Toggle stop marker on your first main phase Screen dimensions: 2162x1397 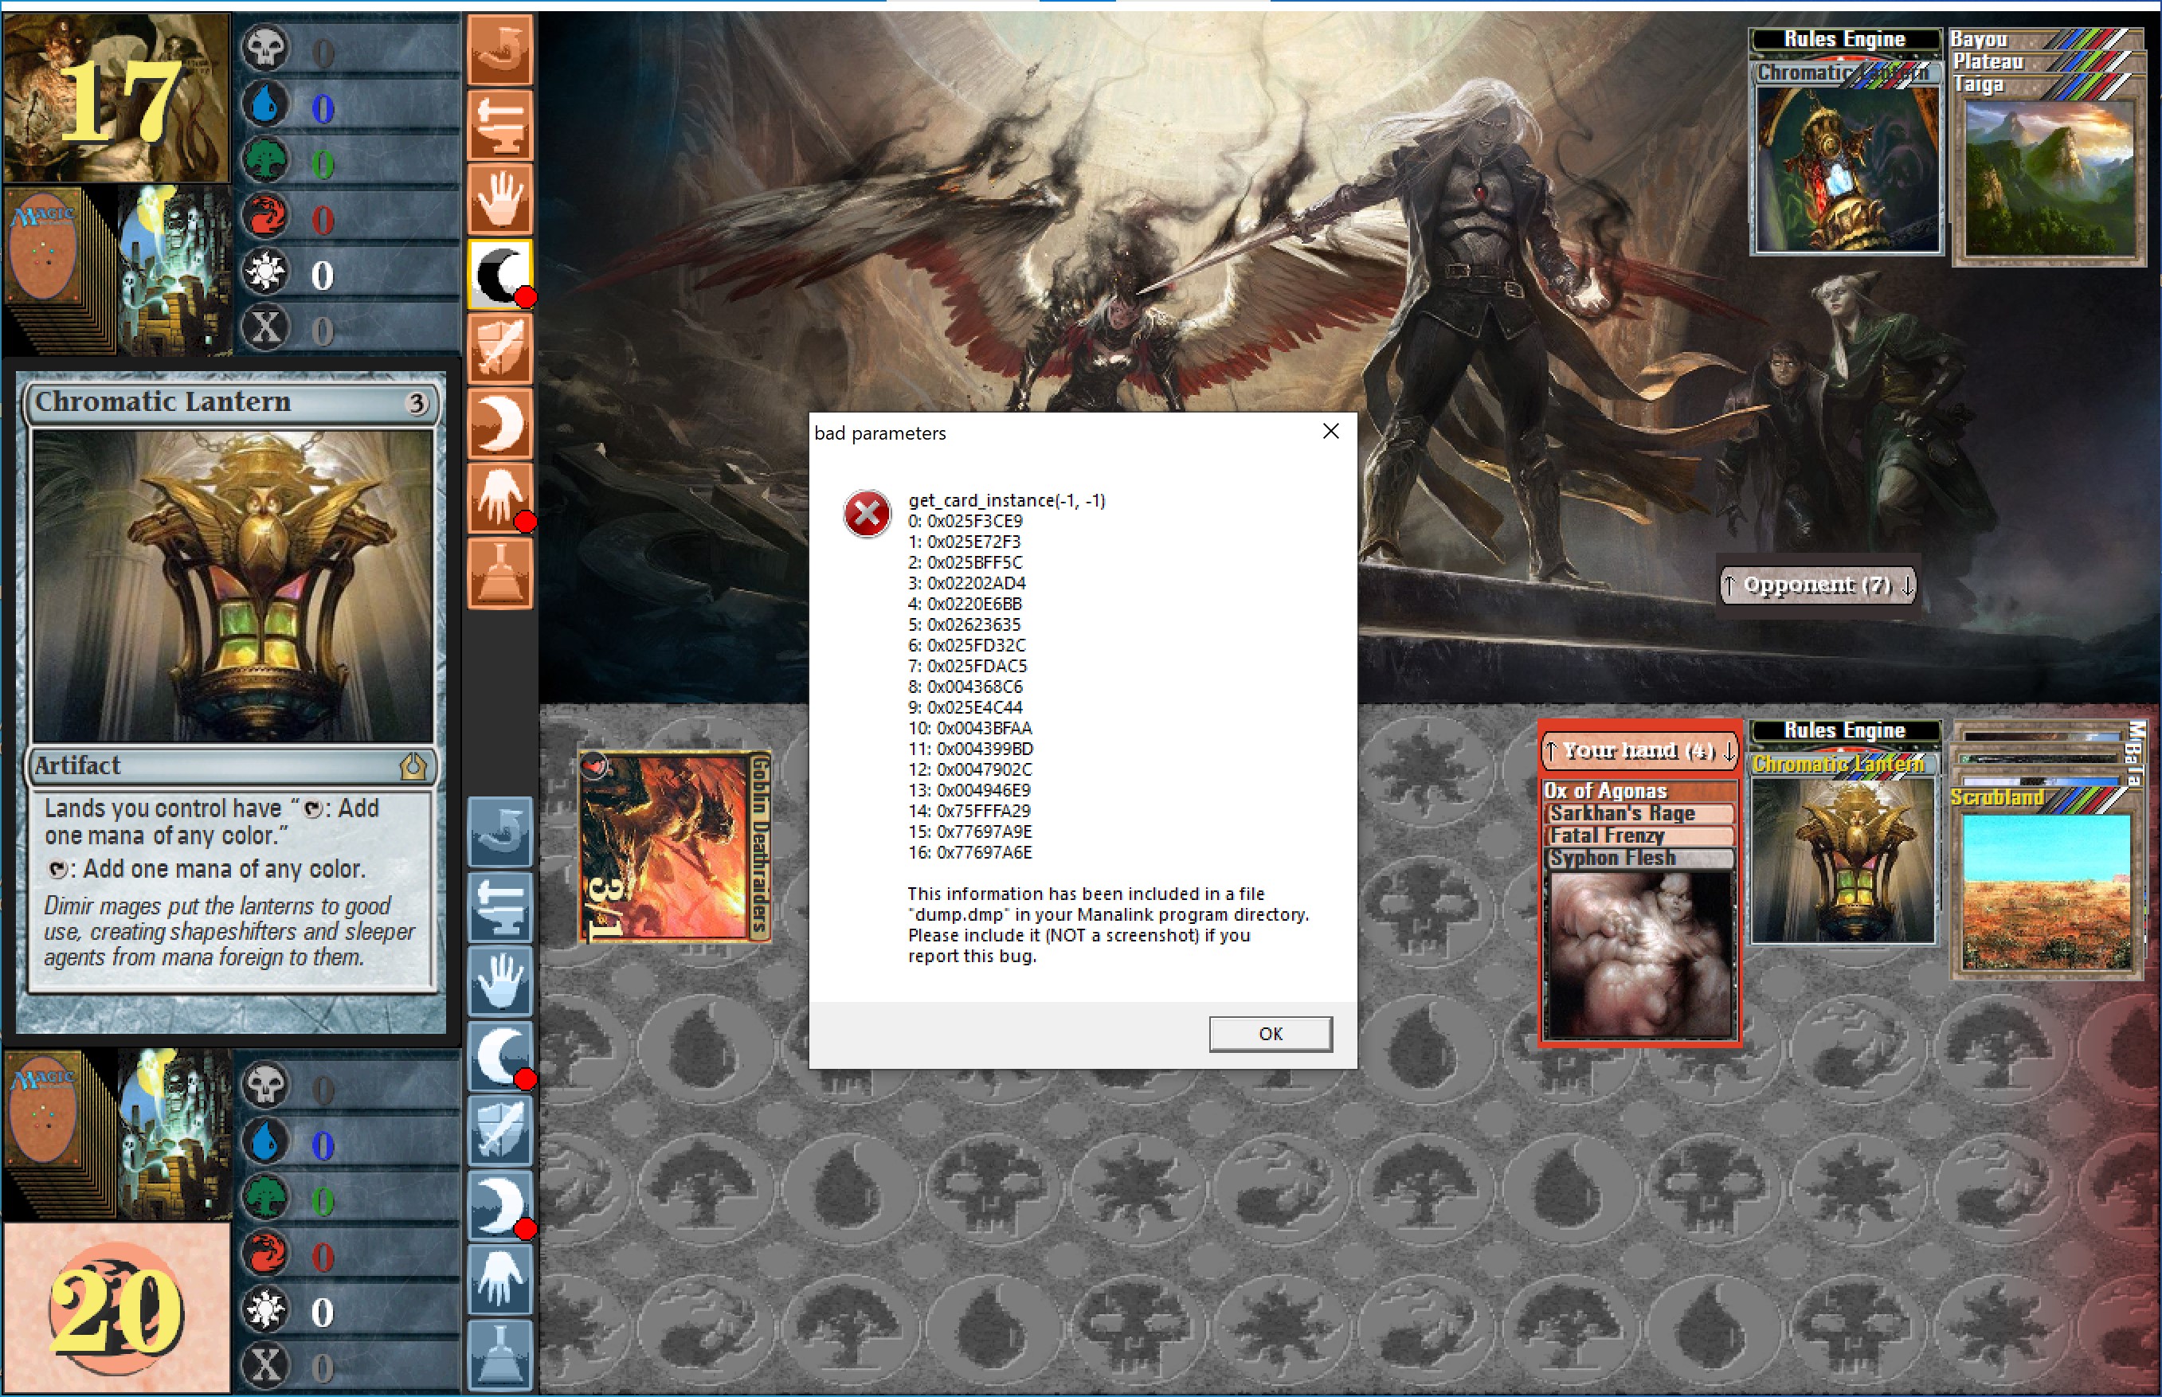tap(525, 1078)
